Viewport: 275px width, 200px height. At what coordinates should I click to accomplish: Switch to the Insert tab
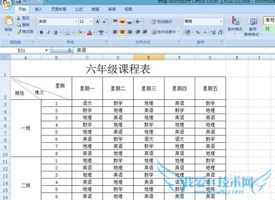[38, 9]
